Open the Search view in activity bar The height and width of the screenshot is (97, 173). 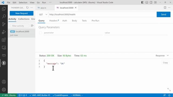click(4, 16)
